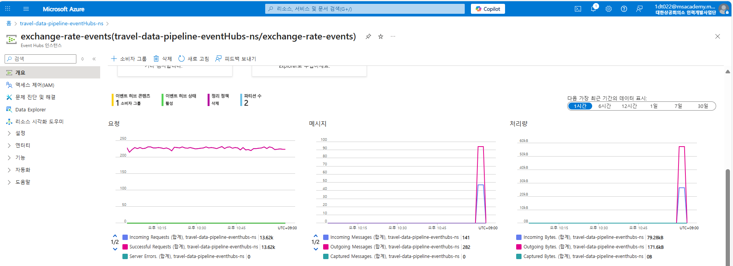Collapse the left navigation menu
Viewport: 733px width, 266px height.
coord(94,59)
